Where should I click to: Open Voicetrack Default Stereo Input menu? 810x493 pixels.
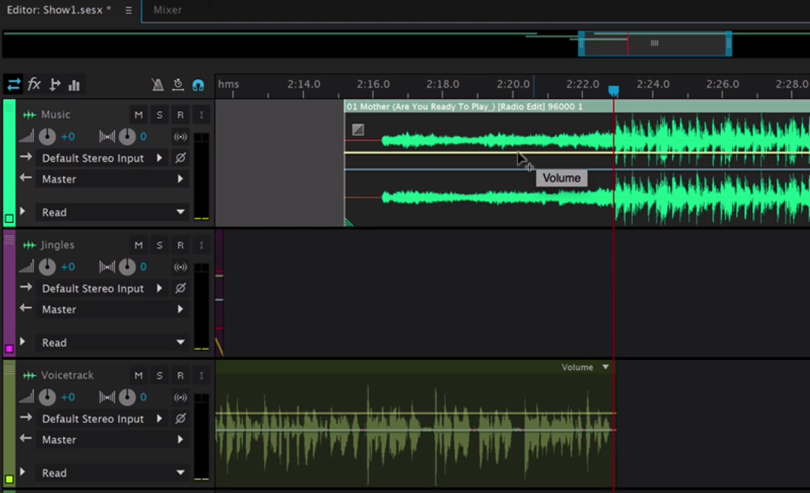click(102, 418)
